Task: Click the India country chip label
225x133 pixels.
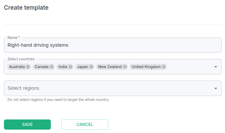Action: 63,67
